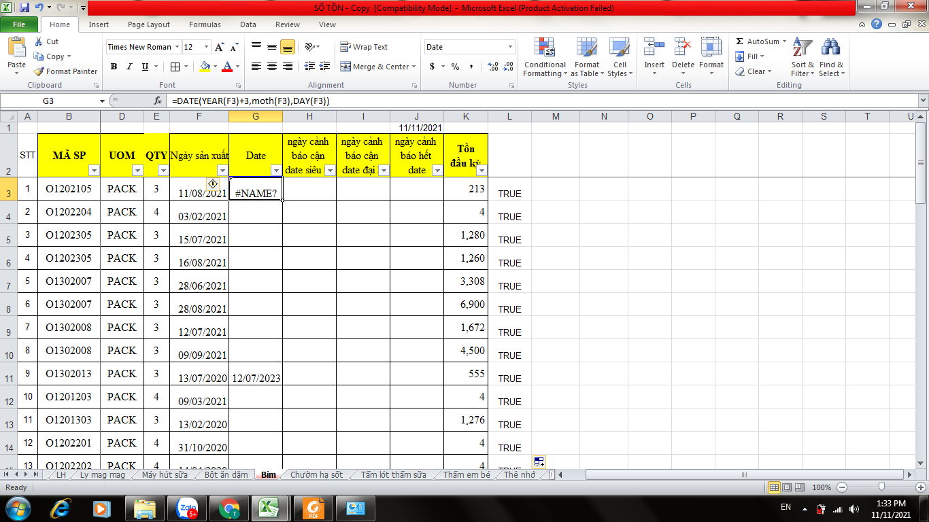Switch to the Formulas tab
This screenshot has height=522, width=929.
(x=205, y=24)
